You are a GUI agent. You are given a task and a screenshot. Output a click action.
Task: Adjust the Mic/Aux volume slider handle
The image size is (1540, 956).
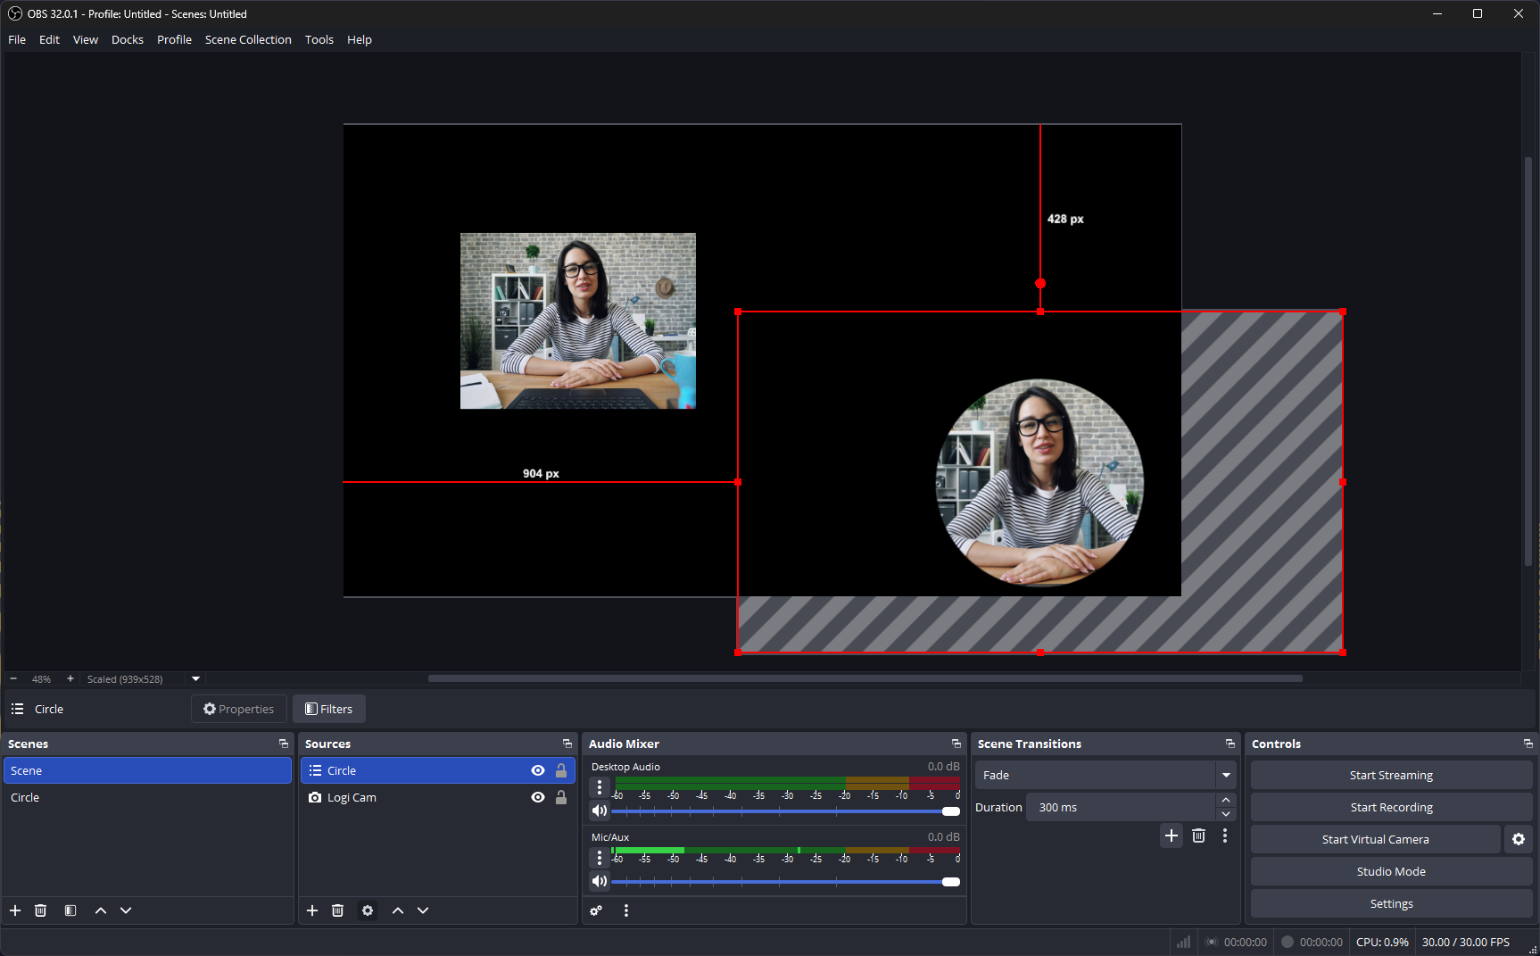coord(951,882)
